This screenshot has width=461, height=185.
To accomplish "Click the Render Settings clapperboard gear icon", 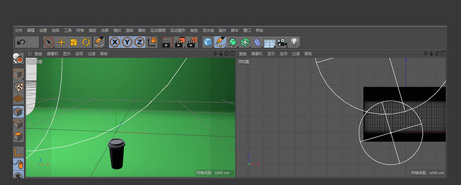I will click(x=192, y=42).
